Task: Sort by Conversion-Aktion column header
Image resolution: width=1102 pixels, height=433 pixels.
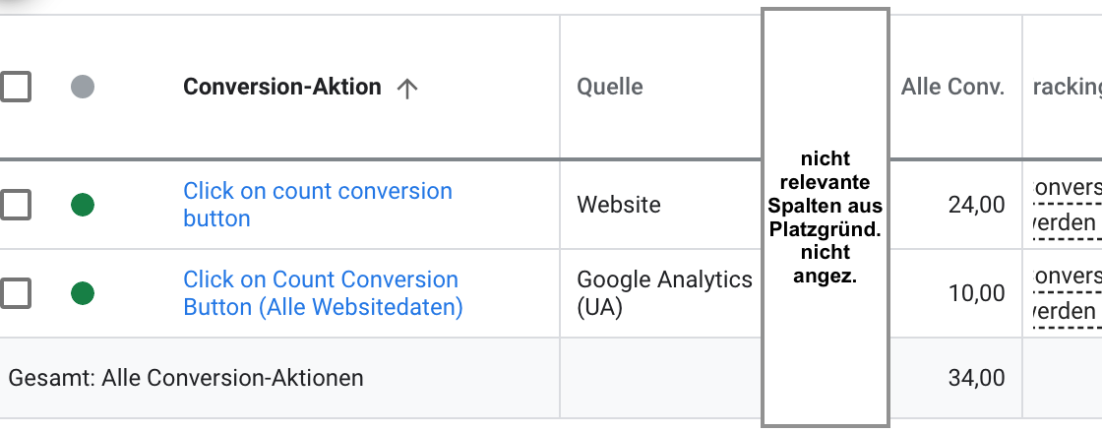Action: point(281,88)
